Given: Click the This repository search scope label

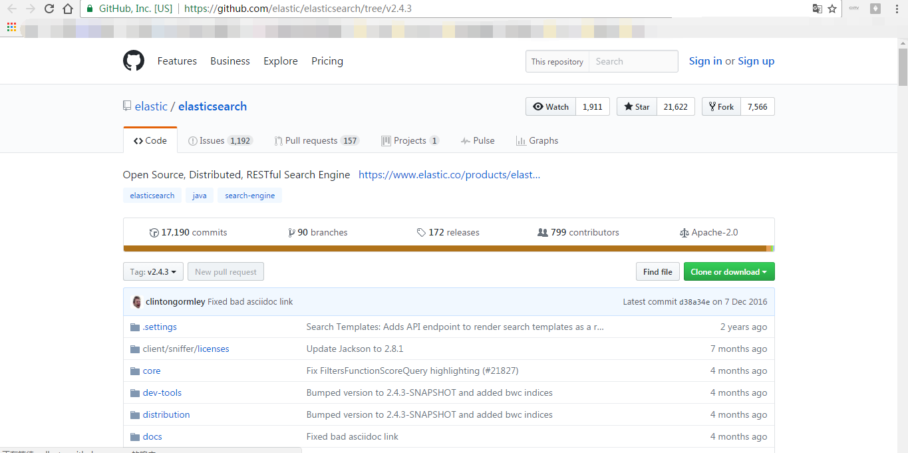Looking at the screenshot, I should pos(557,61).
